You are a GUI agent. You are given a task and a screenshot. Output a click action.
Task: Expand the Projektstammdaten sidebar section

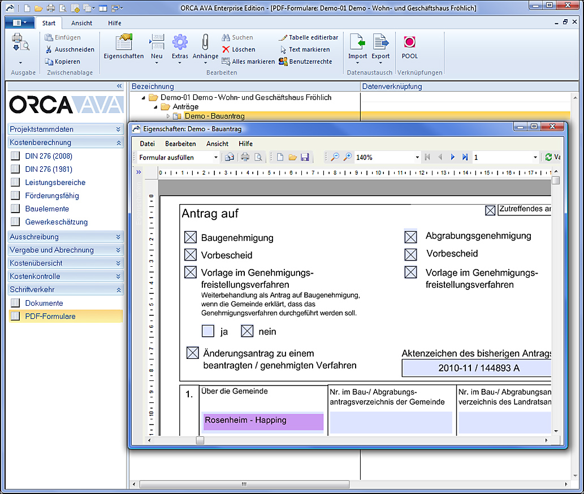[x=65, y=129]
